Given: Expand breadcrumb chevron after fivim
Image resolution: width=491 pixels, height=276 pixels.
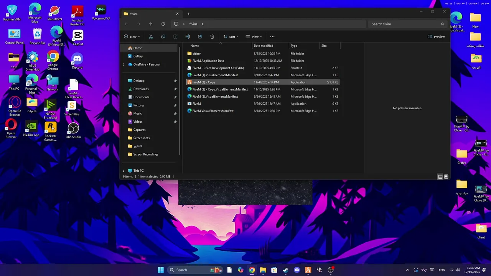Looking at the screenshot, I should pos(203,24).
